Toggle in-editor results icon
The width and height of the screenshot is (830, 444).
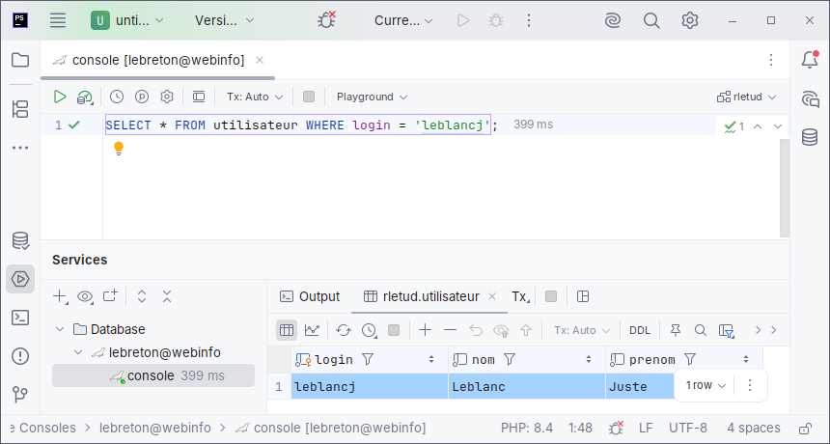[199, 97]
